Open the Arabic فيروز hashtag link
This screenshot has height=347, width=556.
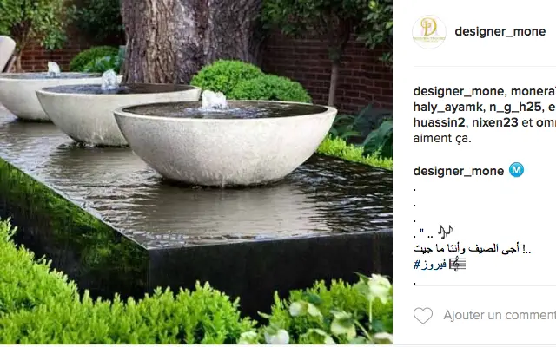point(430,265)
